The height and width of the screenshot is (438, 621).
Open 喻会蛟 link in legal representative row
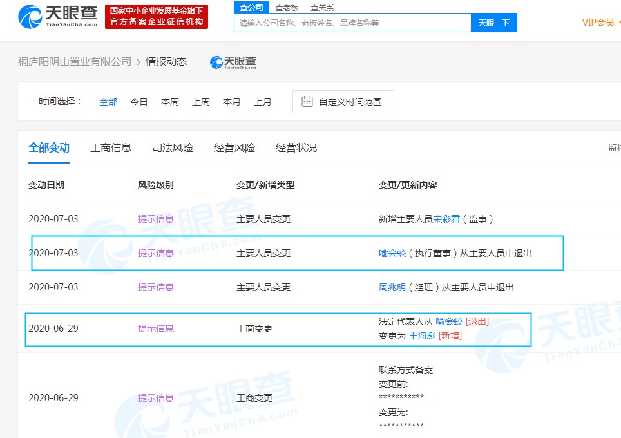pos(449,321)
